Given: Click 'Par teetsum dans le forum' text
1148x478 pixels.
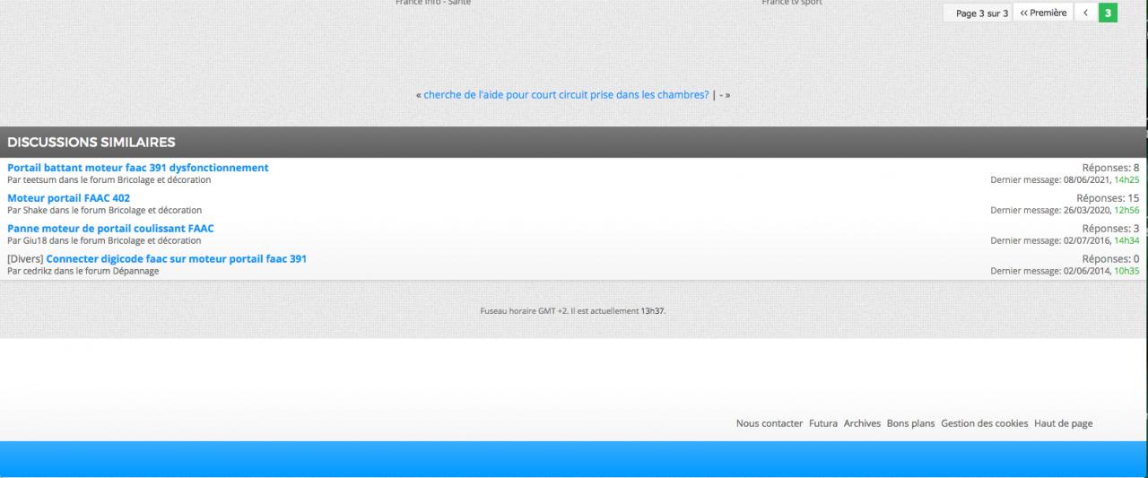Looking at the screenshot, I should click(109, 180).
